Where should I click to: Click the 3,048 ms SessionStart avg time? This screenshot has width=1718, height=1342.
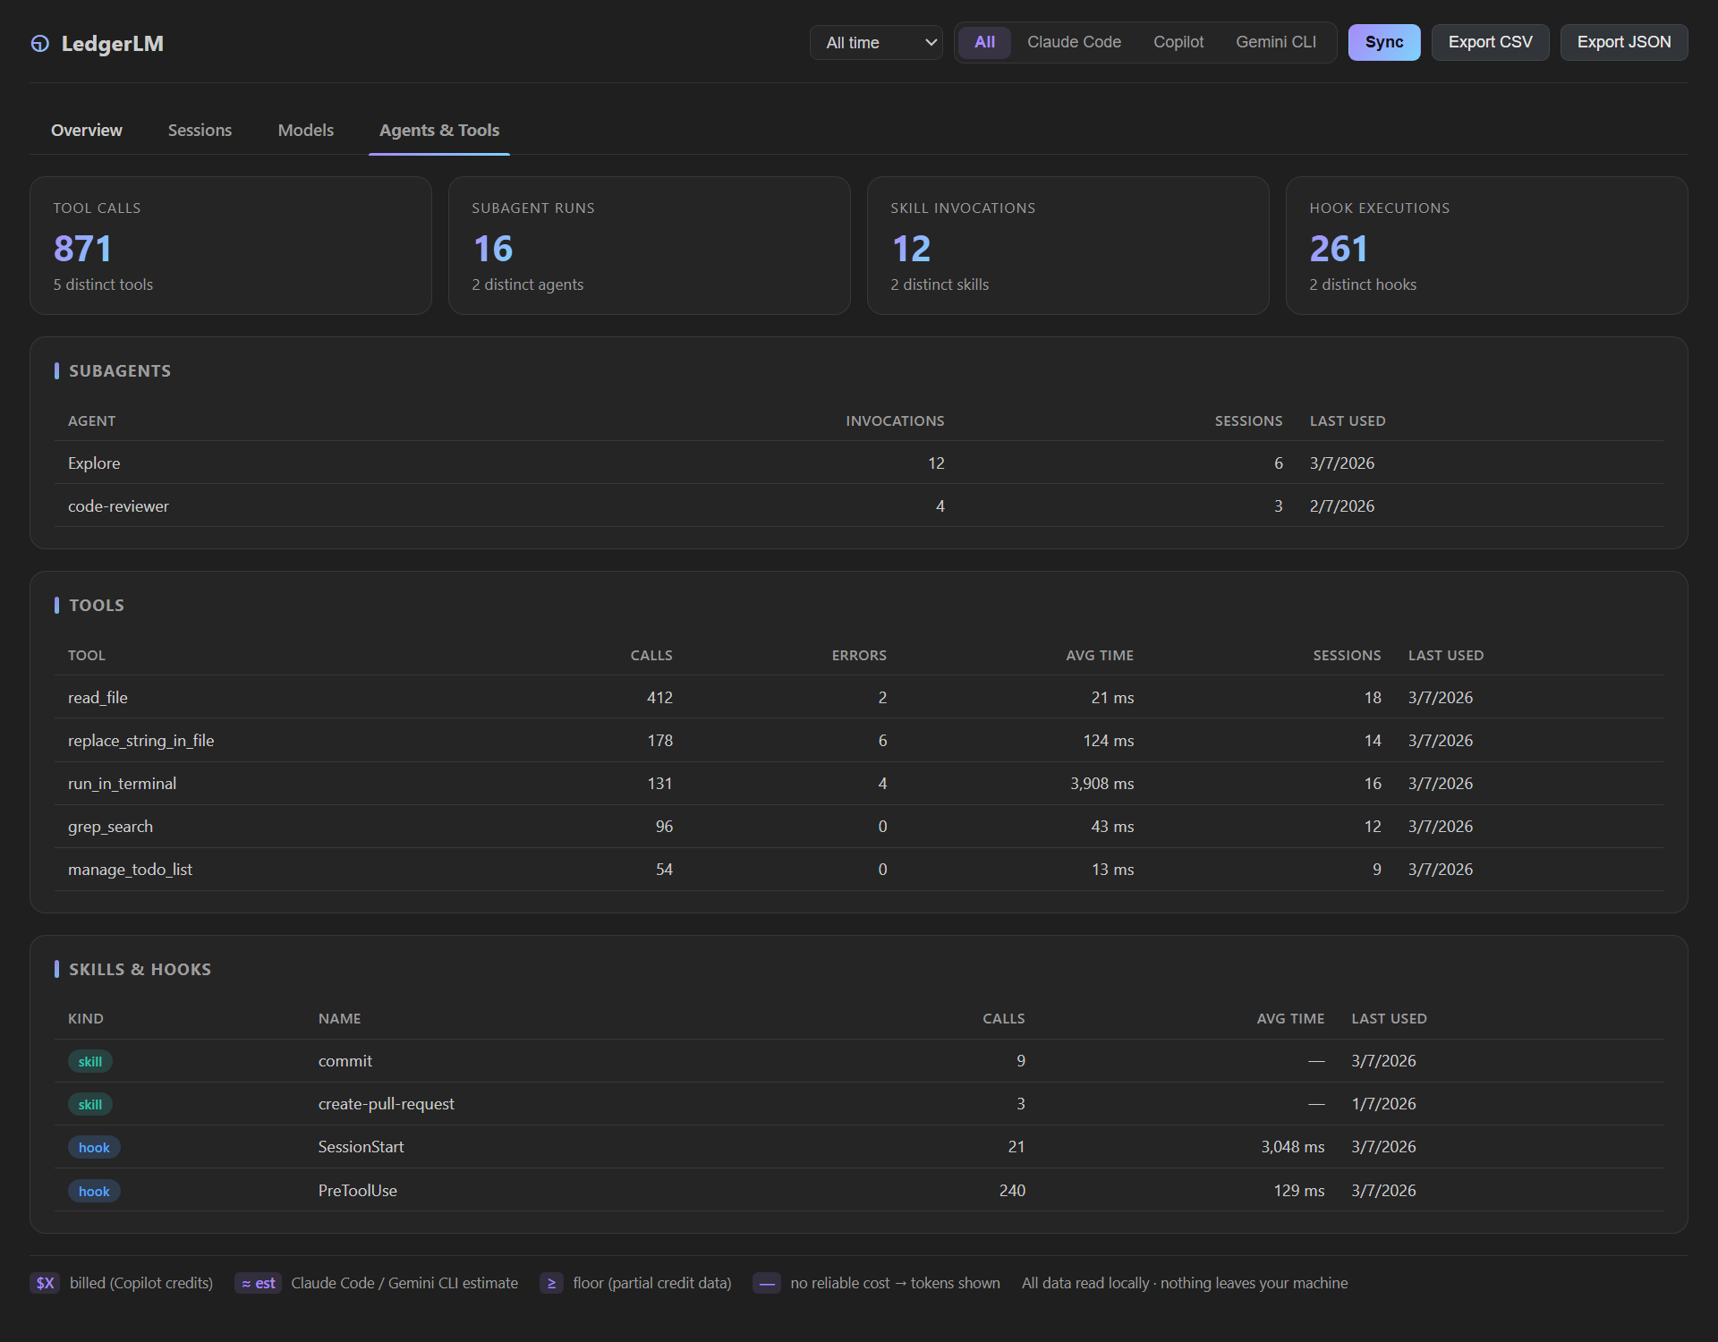(1292, 1147)
